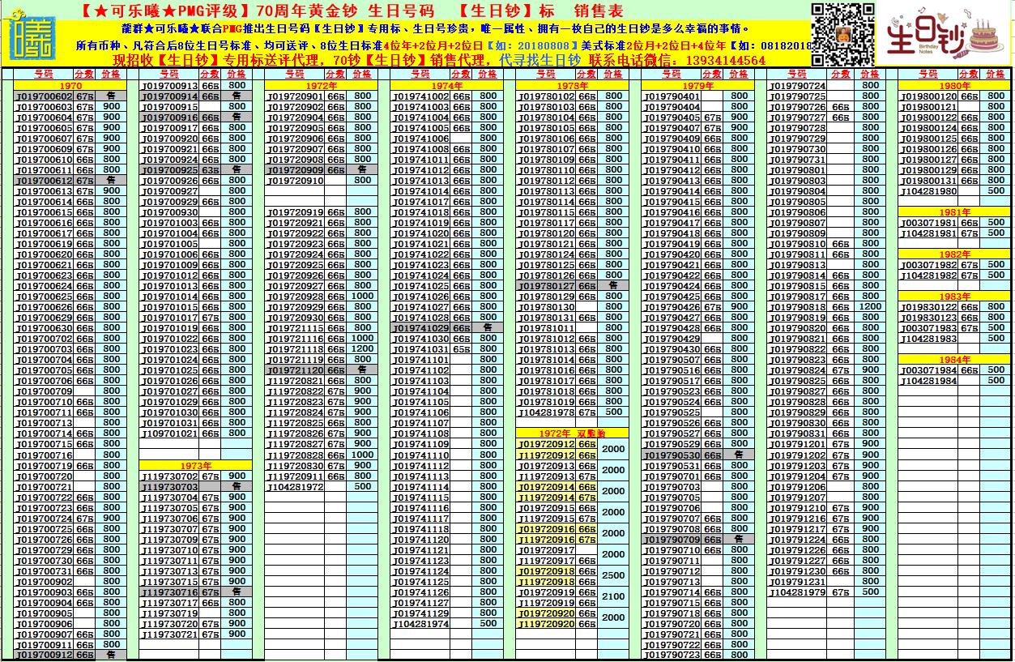Click serial number J003071981
Screen dimensions: 1015x662
click(929, 223)
